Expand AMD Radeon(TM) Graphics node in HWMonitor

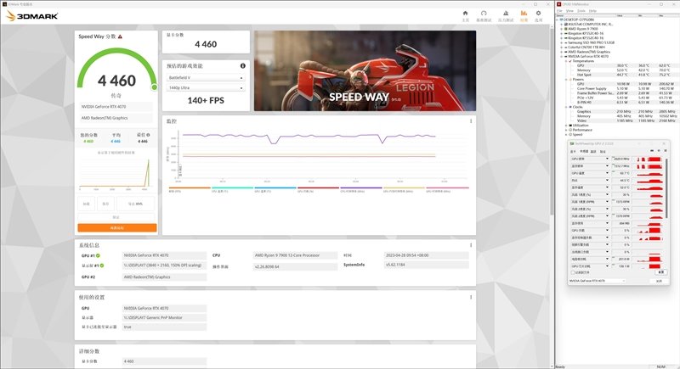click(x=562, y=52)
